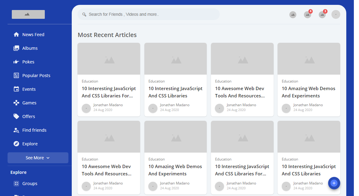Click the Games controller icon
The image size is (359, 196).
(16, 103)
